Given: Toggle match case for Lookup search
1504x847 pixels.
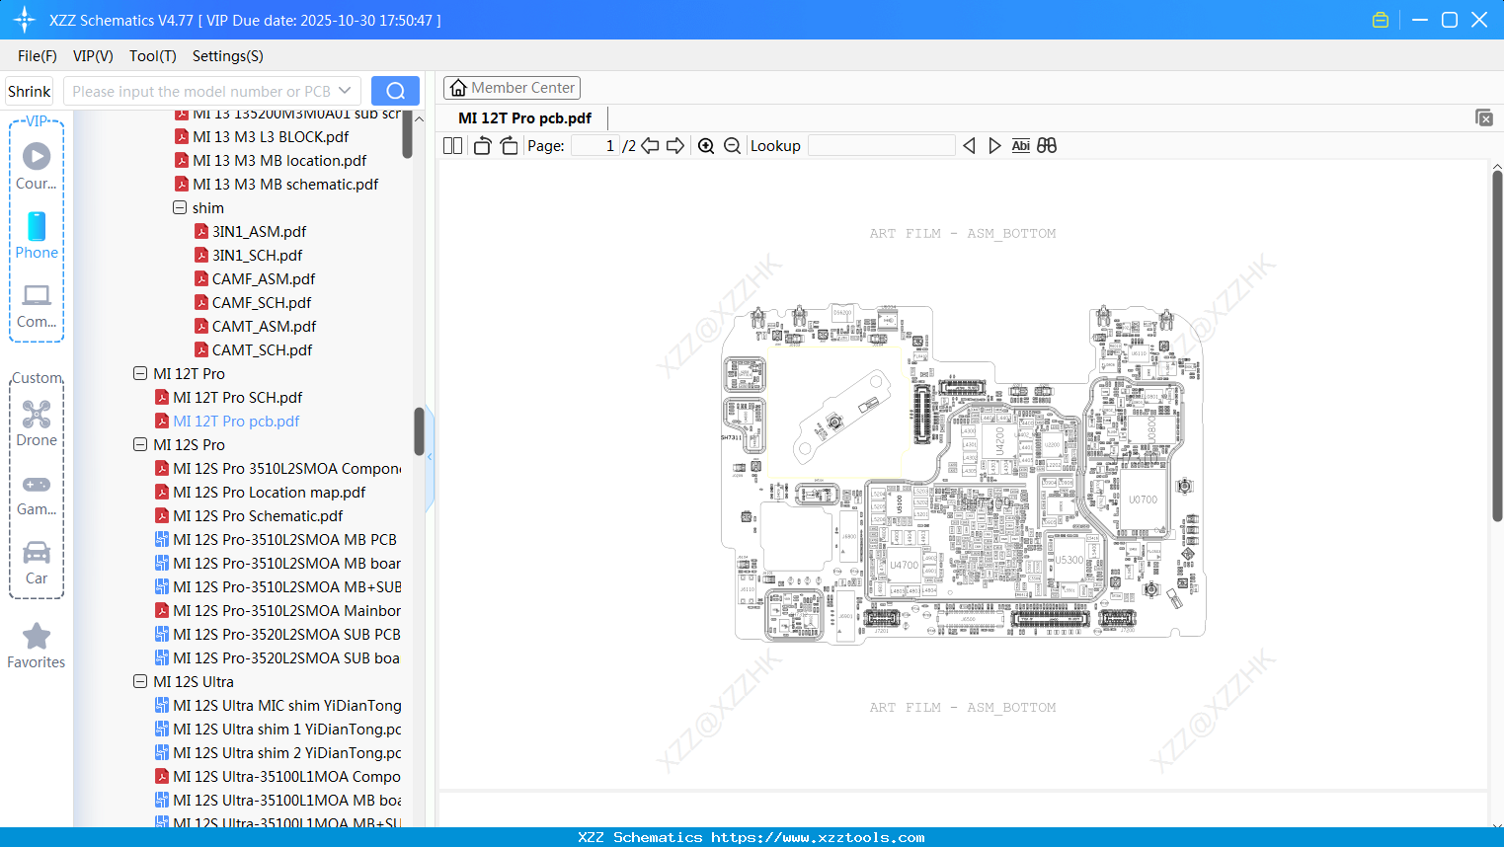Looking at the screenshot, I should point(1020,145).
